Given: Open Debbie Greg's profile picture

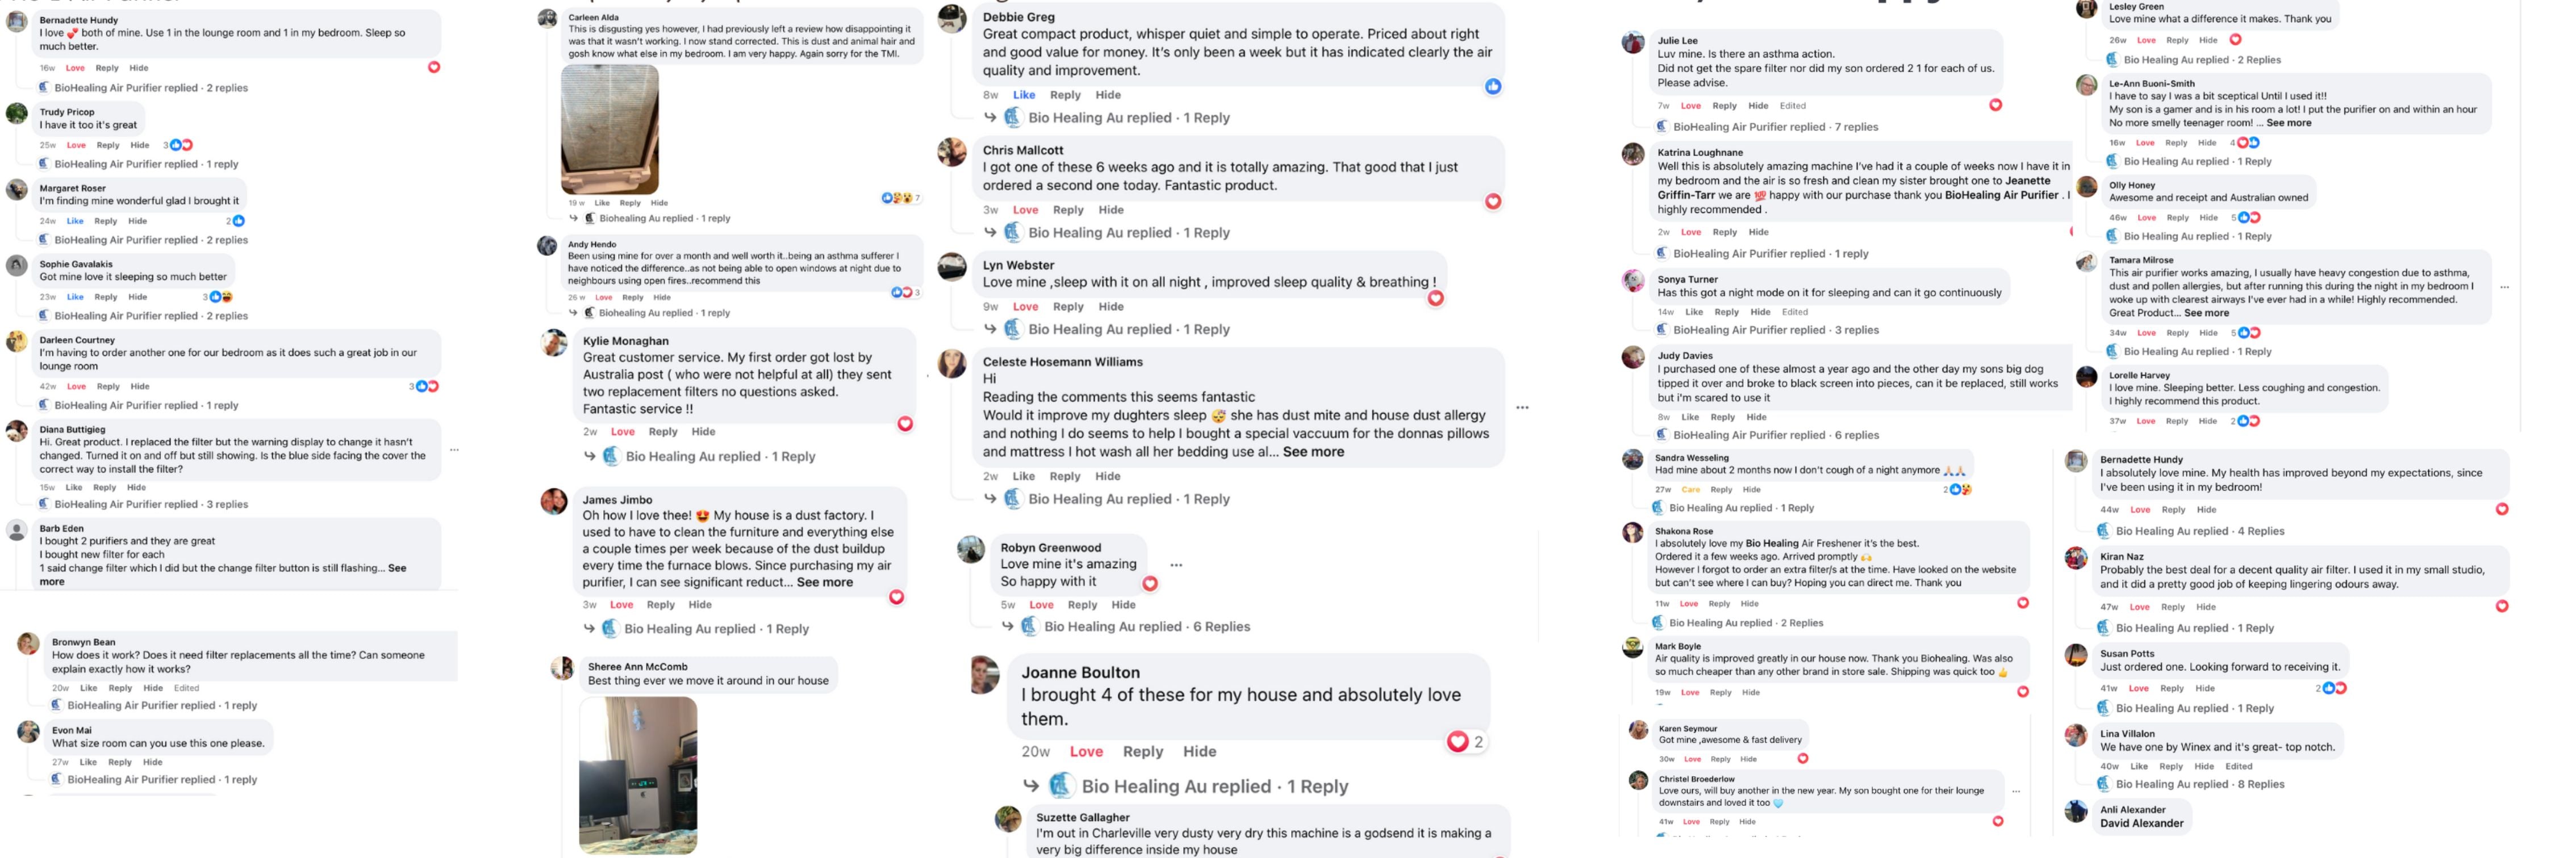Looking at the screenshot, I should pyautogui.click(x=952, y=19).
